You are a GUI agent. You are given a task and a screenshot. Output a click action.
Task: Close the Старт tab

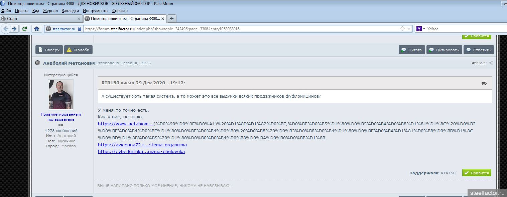click(x=79, y=19)
